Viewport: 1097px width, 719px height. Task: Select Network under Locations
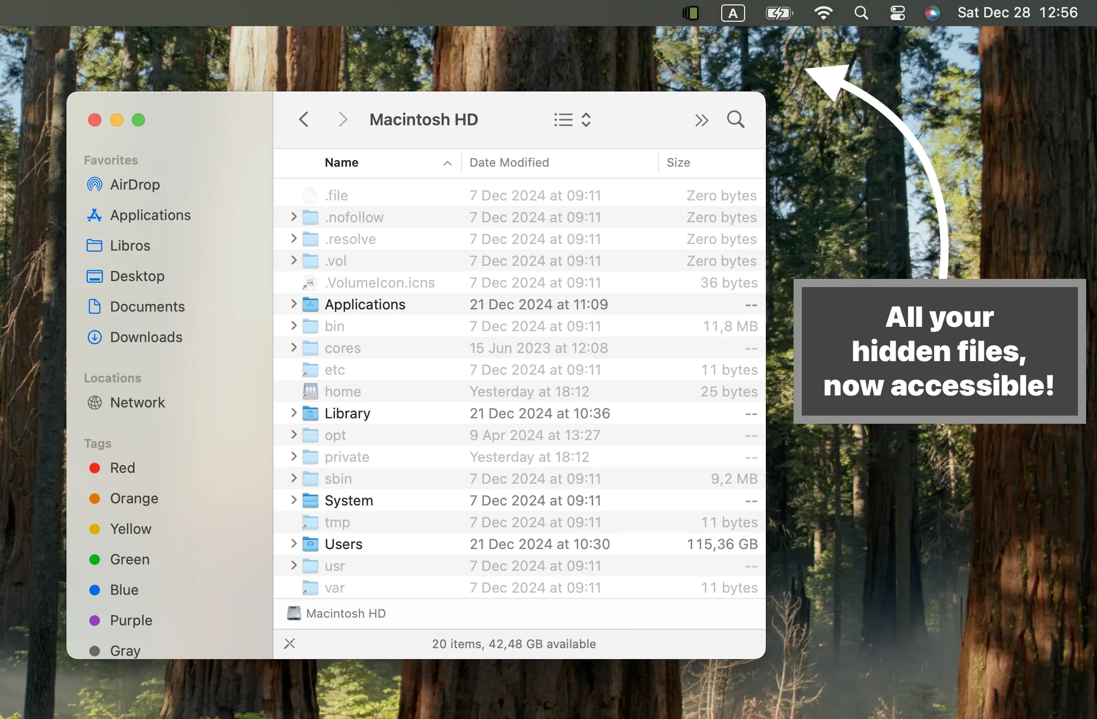click(137, 403)
